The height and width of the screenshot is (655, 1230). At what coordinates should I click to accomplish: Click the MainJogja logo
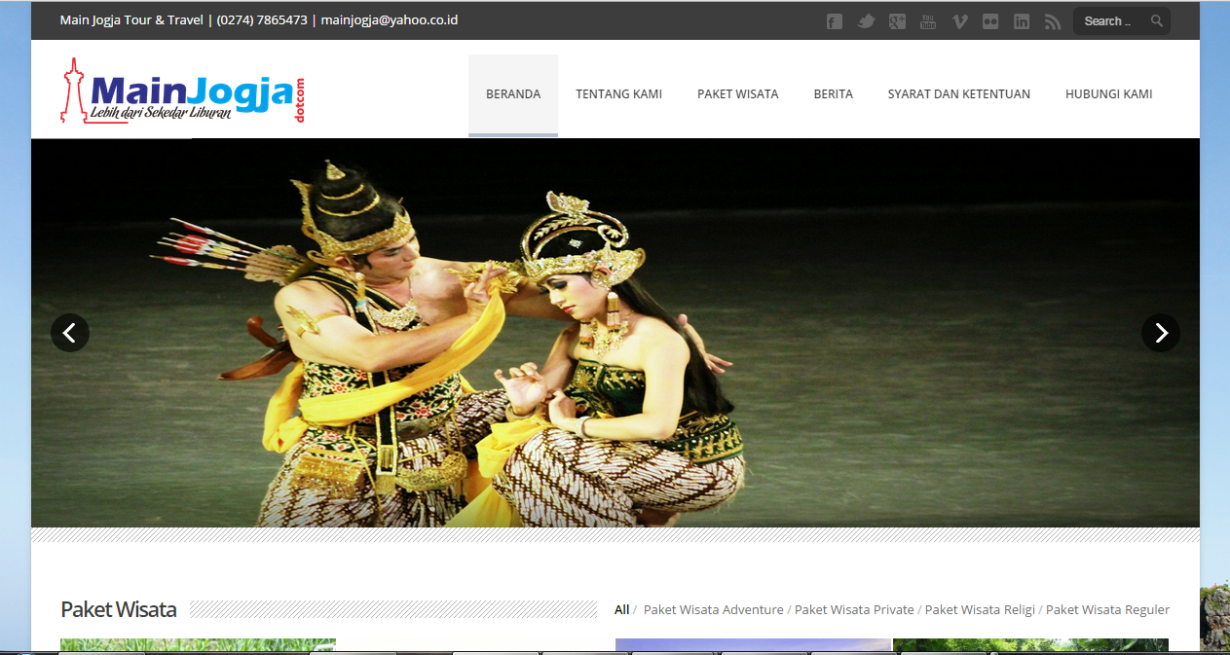click(x=183, y=91)
